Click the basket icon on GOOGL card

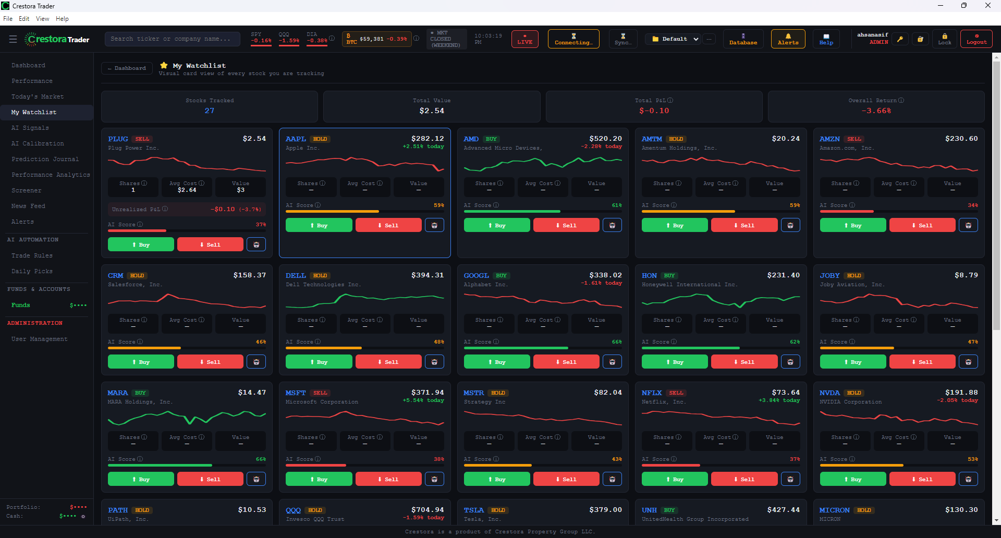pos(612,362)
